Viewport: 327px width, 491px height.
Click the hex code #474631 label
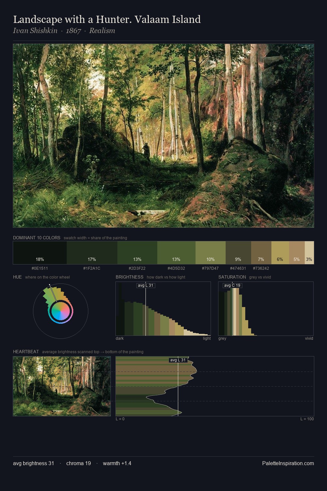point(238,268)
